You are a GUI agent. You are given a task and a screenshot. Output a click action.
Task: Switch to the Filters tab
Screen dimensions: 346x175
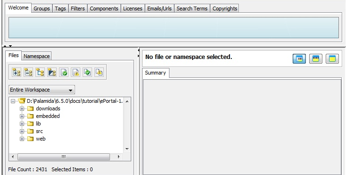[78, 8]
